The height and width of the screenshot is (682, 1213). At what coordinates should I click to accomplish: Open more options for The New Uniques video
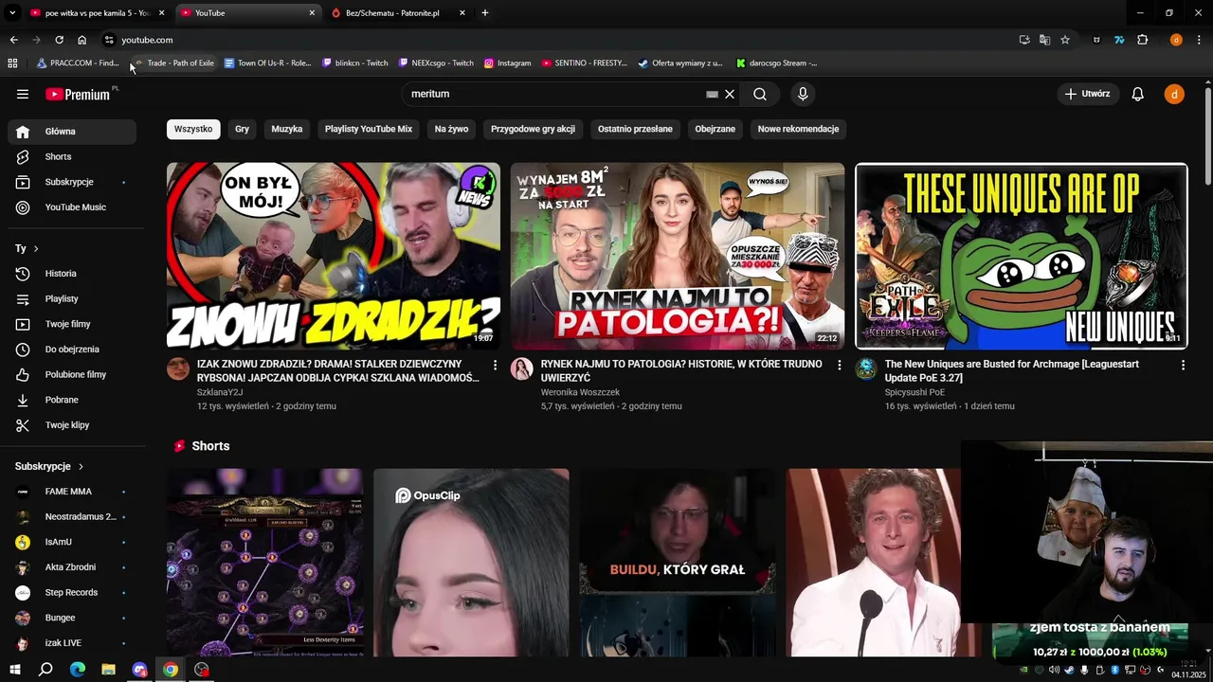pyautogui.click(x=1183, y=365)
